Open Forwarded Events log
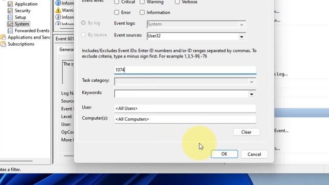 pyautogui.click(x=32, y=31)
